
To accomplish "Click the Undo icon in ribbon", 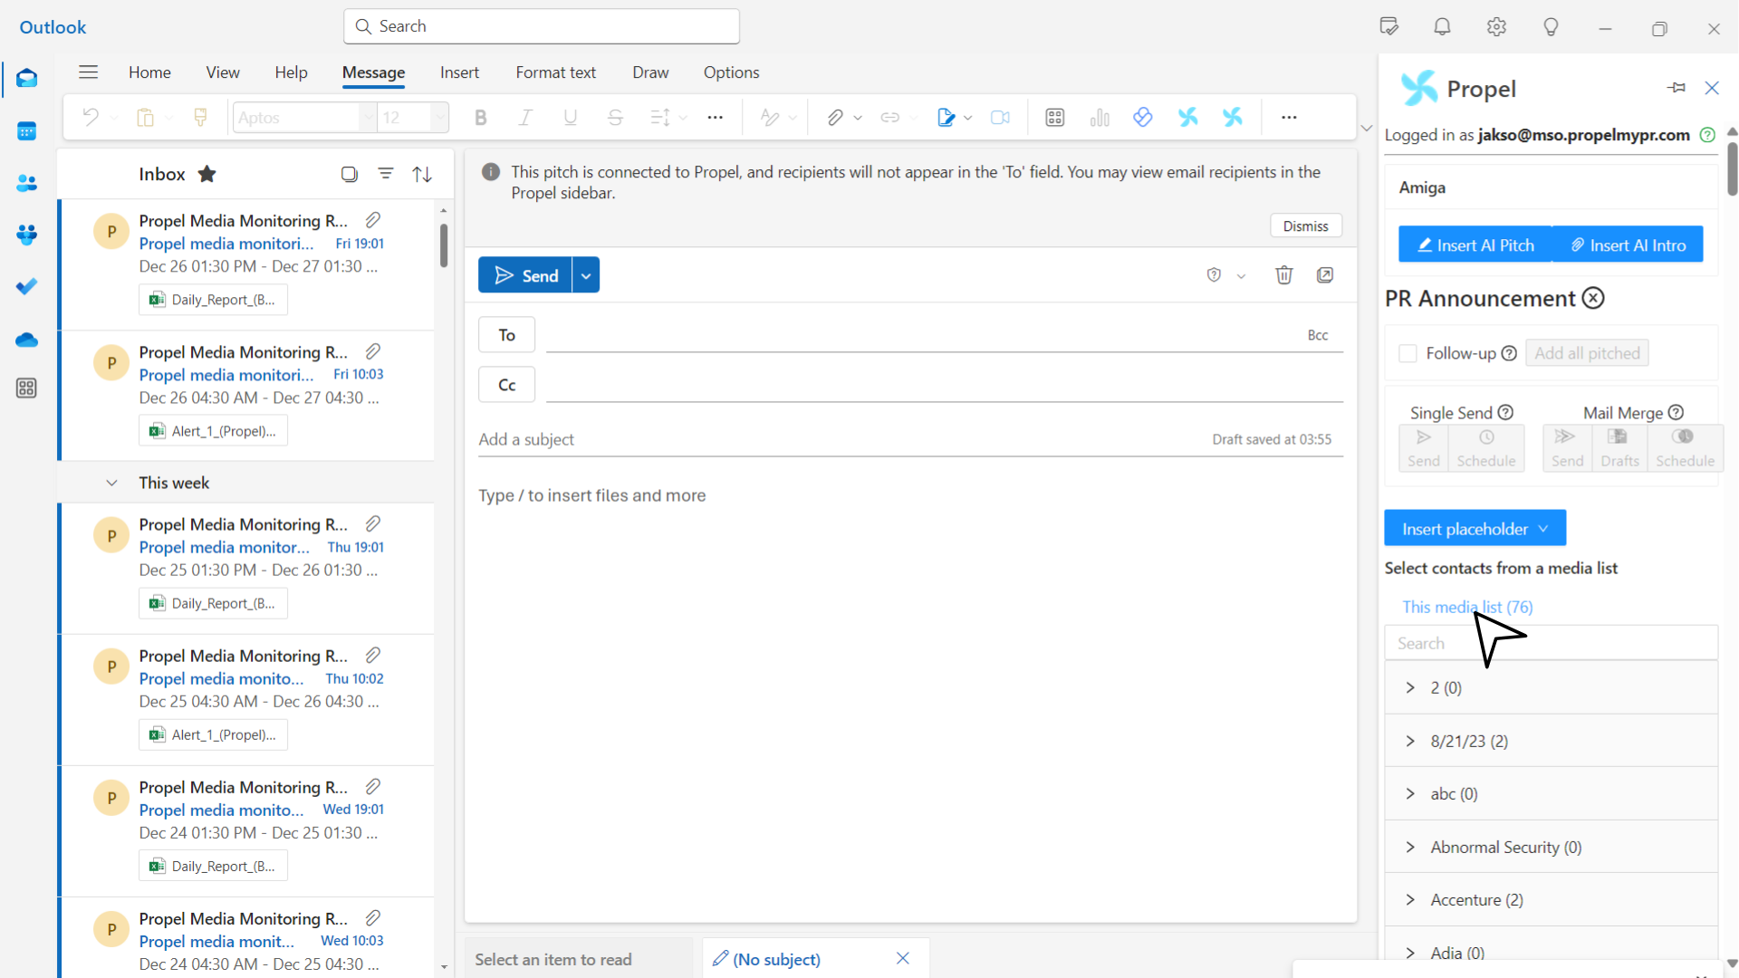I will point(90,118).
